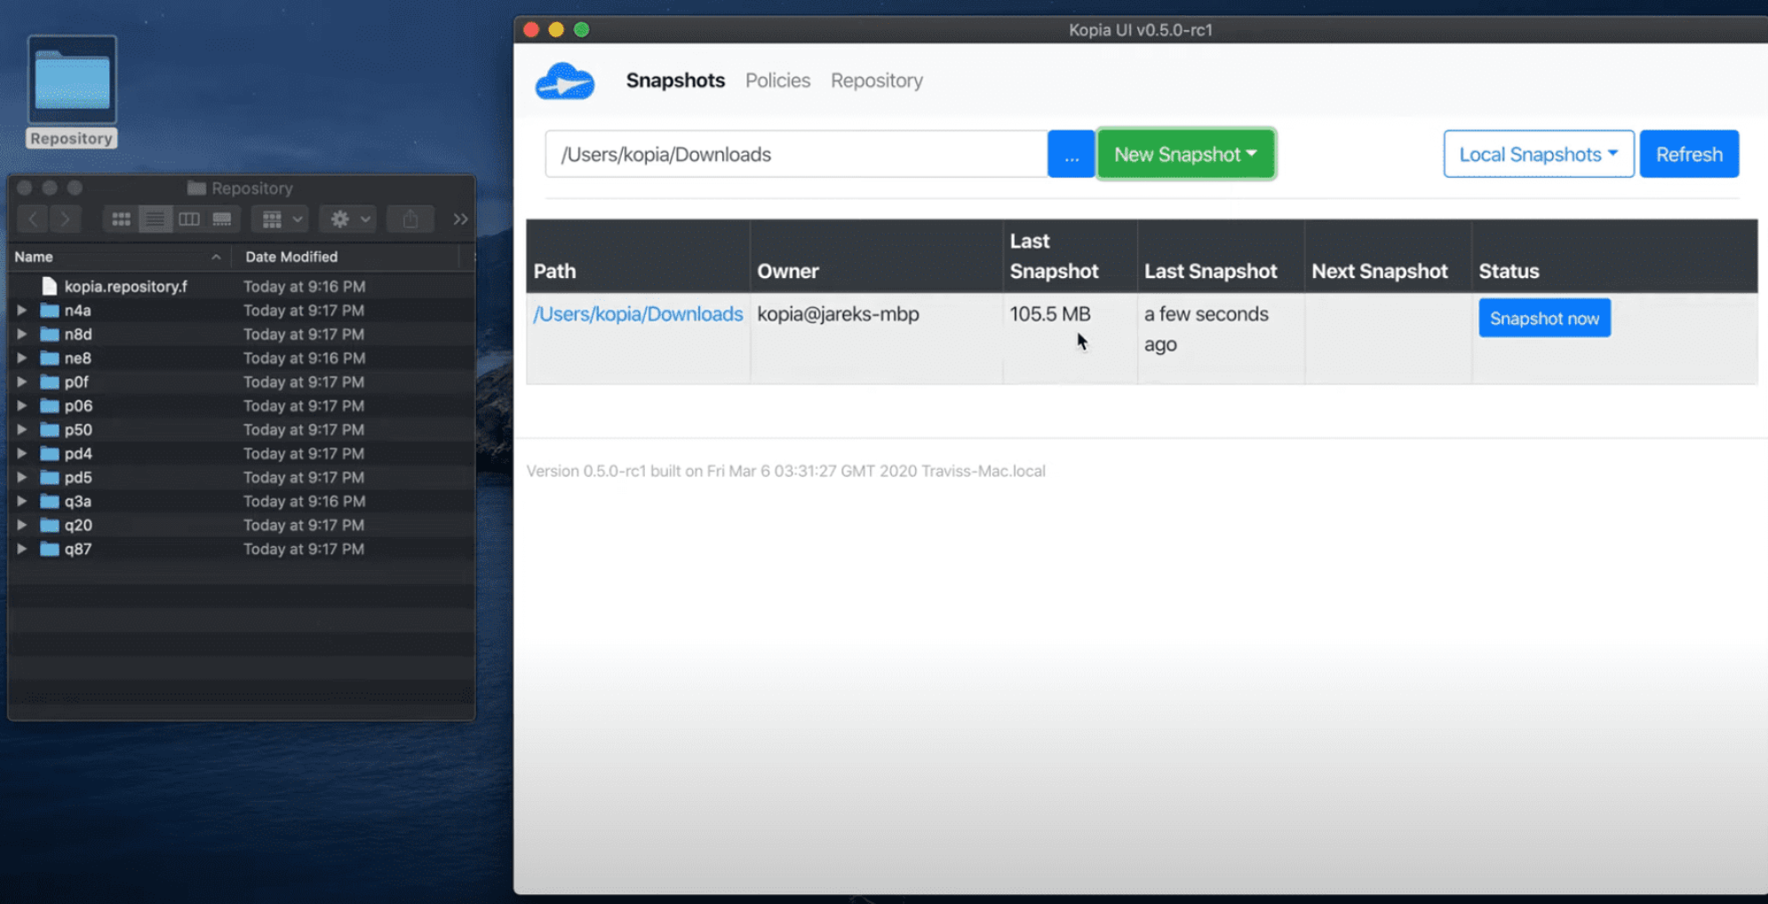
Task: Select the q3a row in Finder
Action: click(x=242, y=501)
